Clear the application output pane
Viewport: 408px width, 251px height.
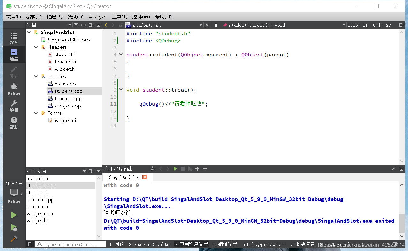click(153, 169)
